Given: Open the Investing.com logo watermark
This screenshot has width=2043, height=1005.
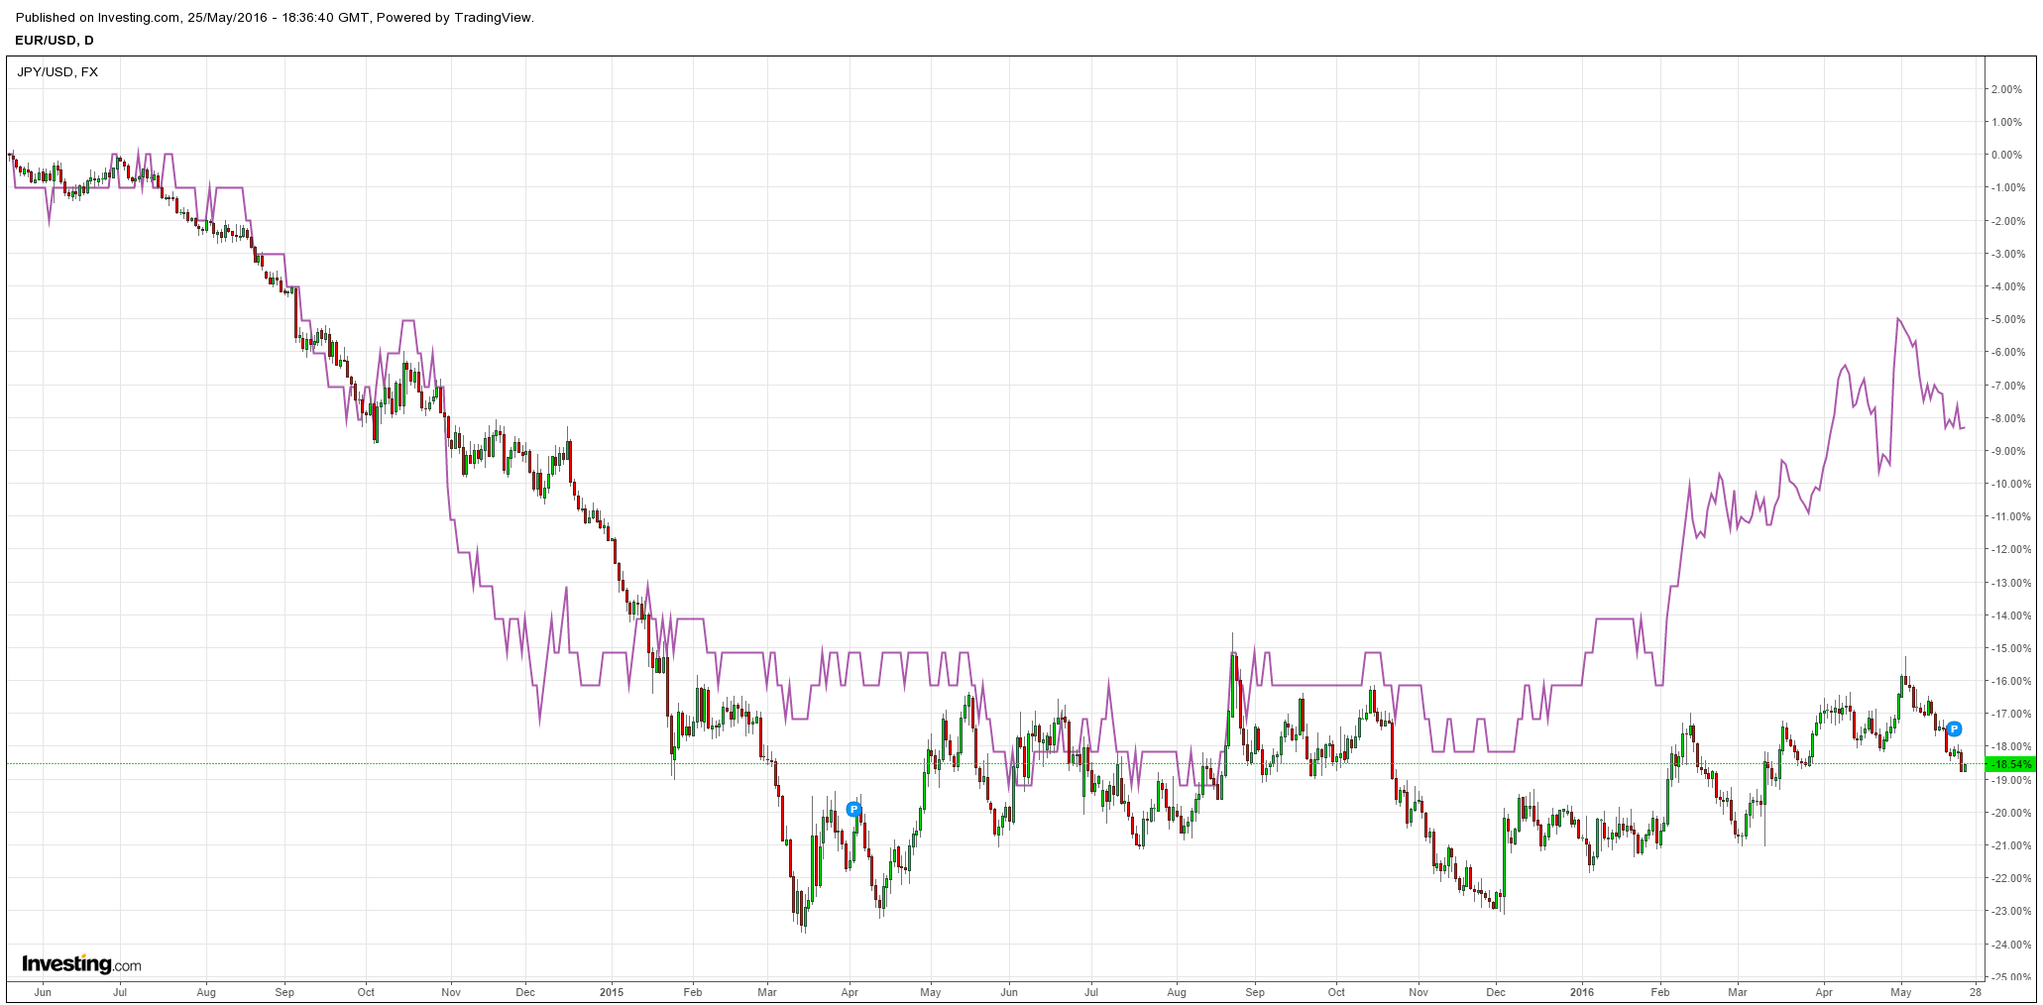Looking at the screenshot, I should (81, 963).
